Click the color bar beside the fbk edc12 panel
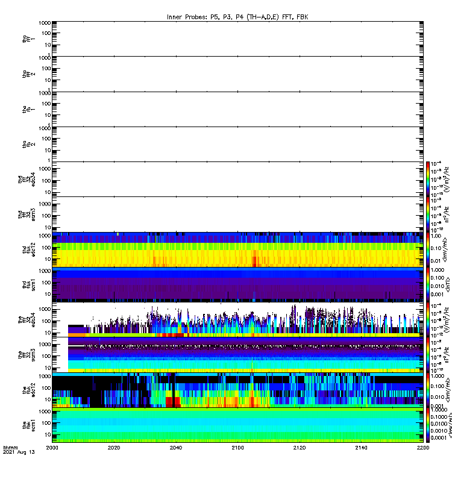Image resolution: width=452 pixels, height=482 pixels. (x=428, y=390)
